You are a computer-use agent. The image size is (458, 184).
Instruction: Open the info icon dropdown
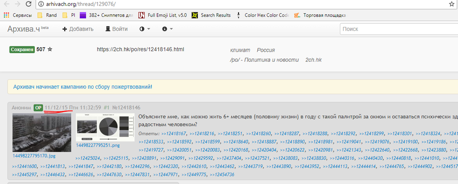coord(168,29)
